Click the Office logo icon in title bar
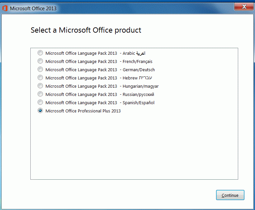 pyautogui.click(x=5, y=8)
